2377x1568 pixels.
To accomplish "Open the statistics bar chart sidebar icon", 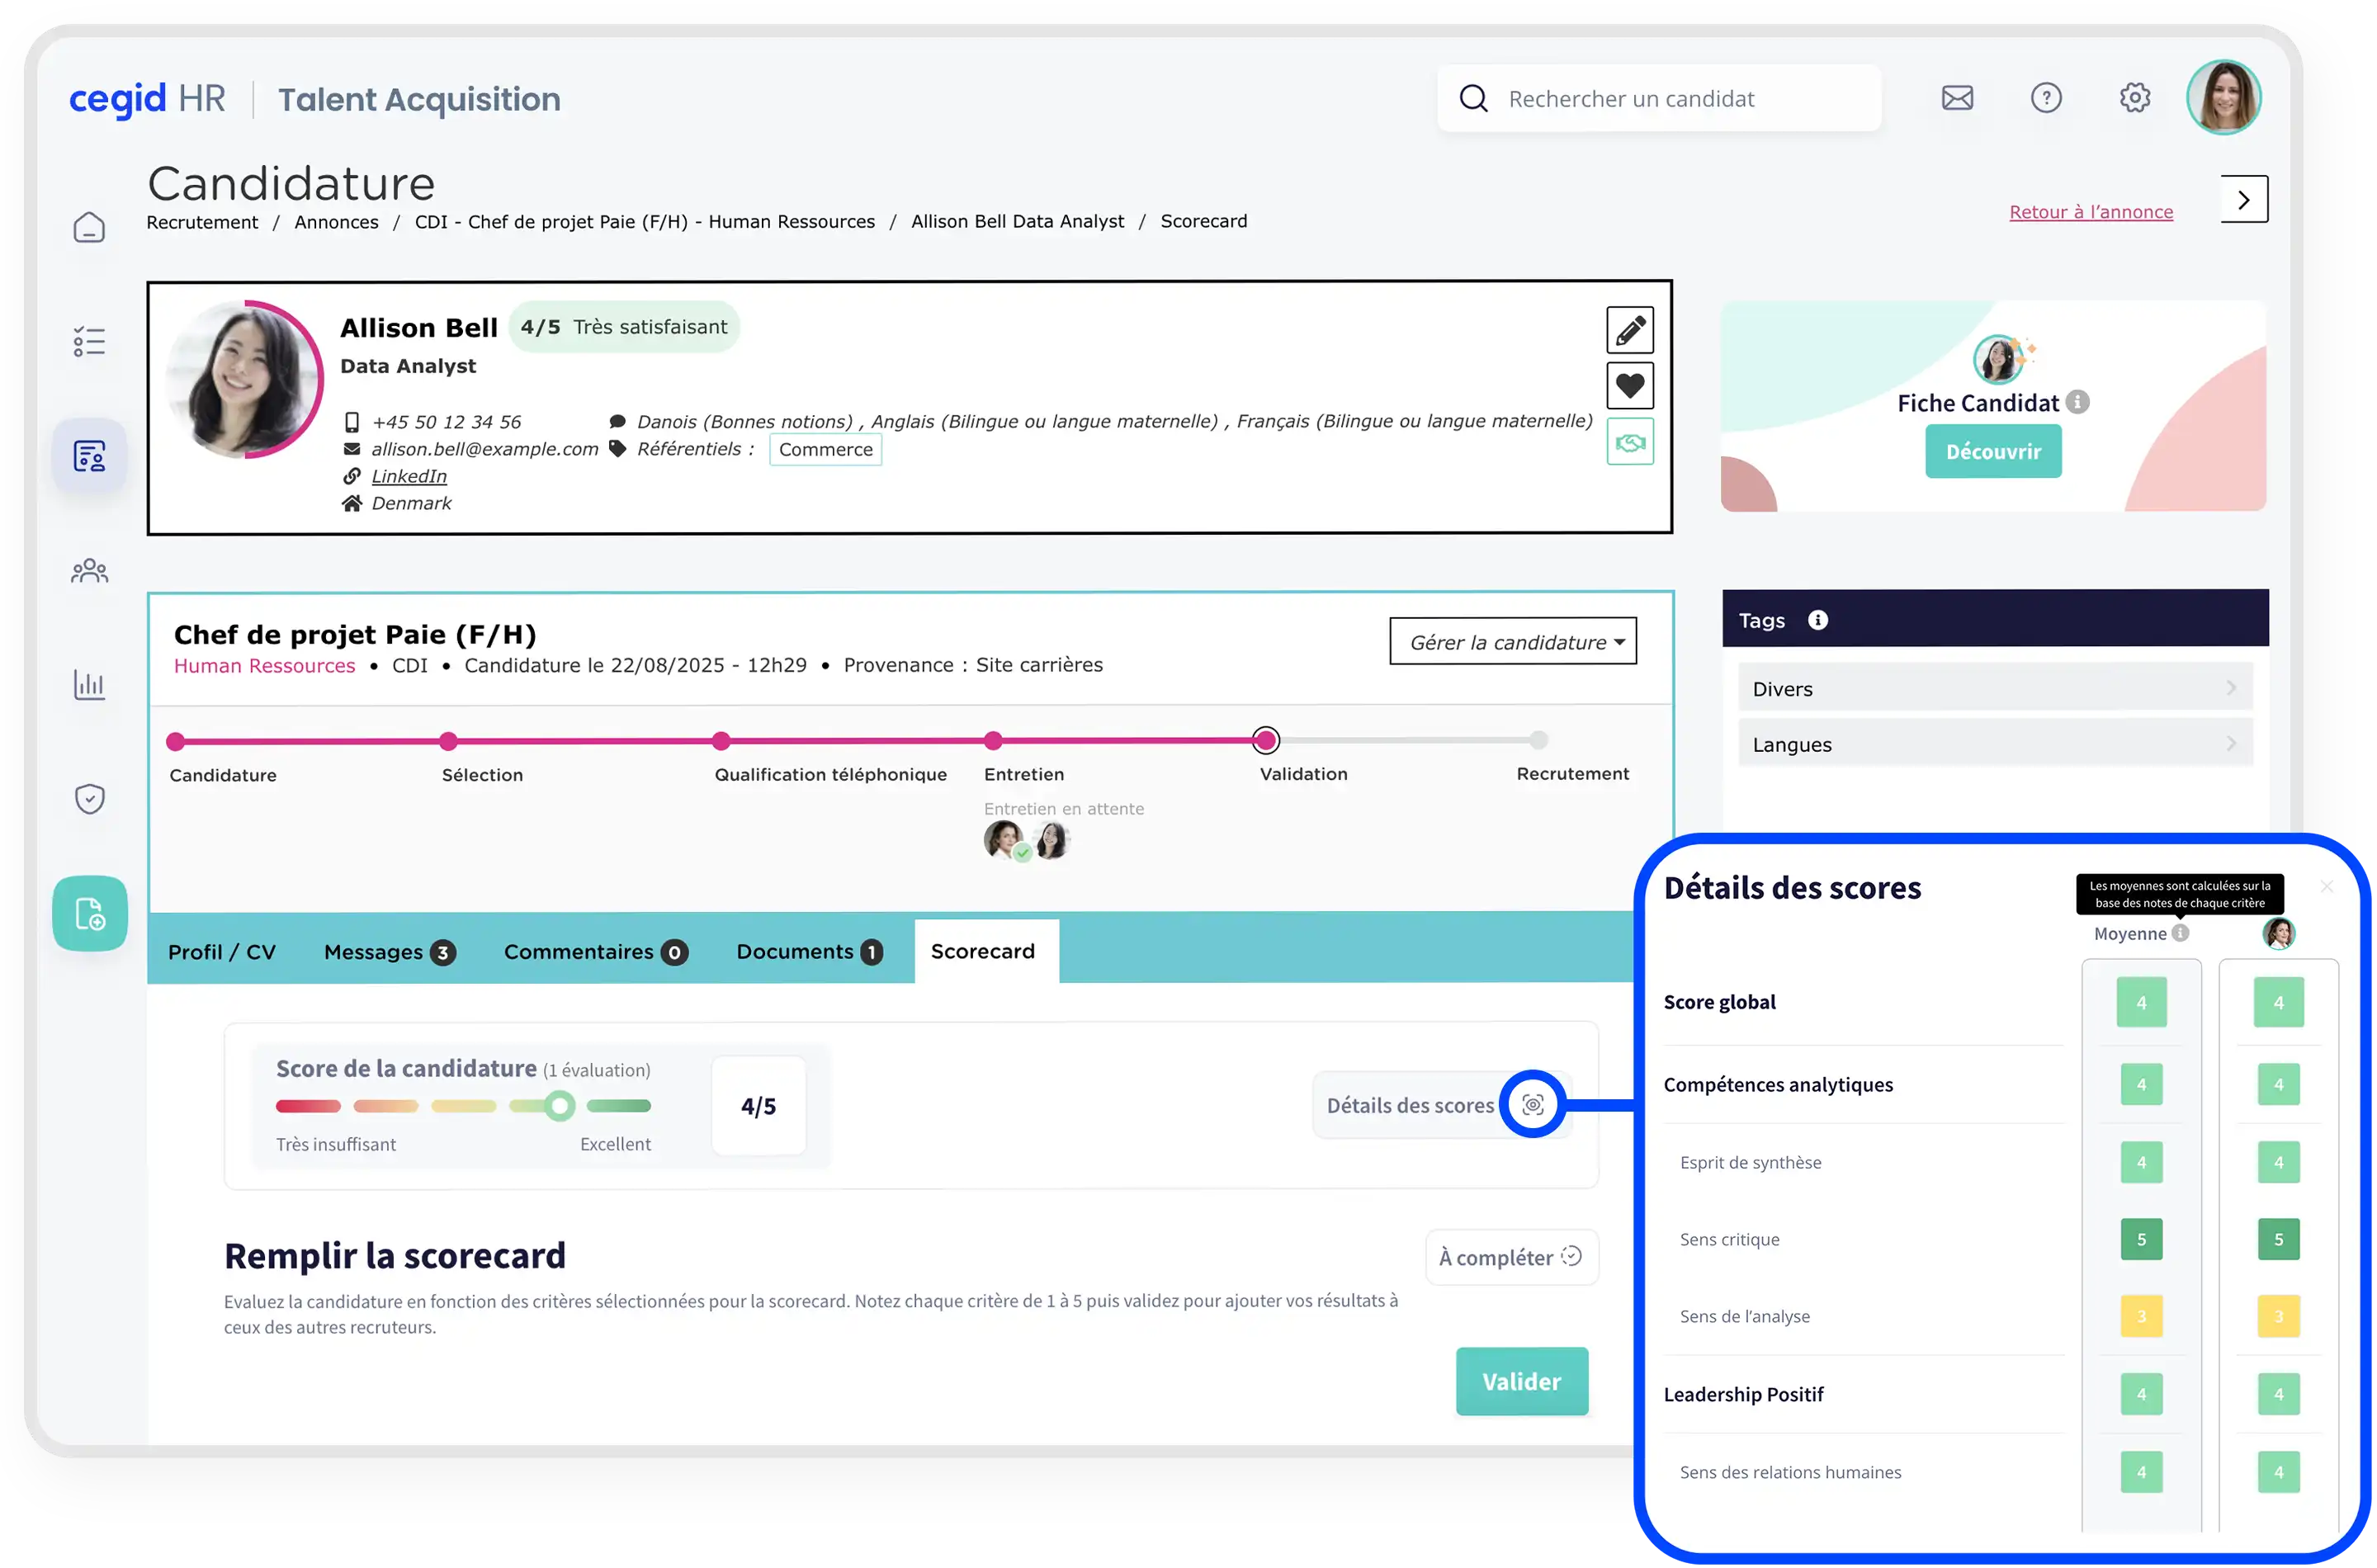I will (89, 685).
